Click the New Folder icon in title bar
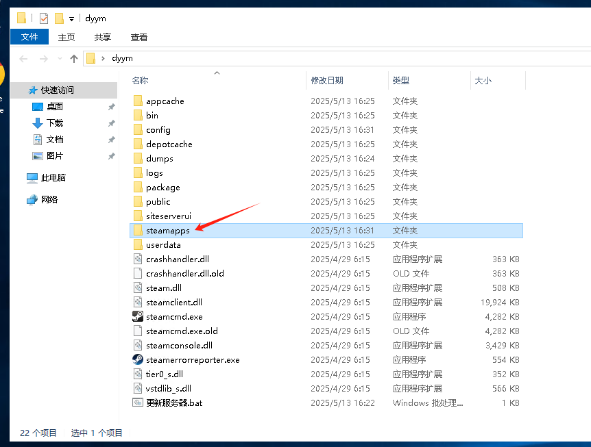 click(59, 18)
